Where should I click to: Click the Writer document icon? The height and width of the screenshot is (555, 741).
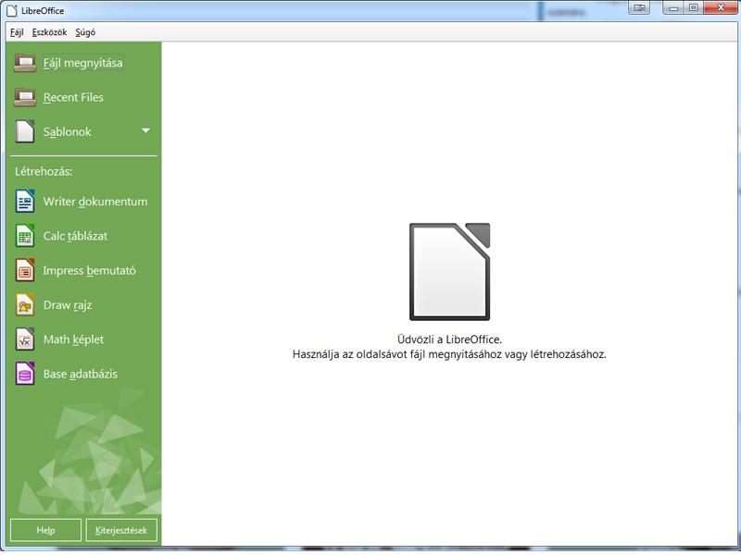pos(25,201)
